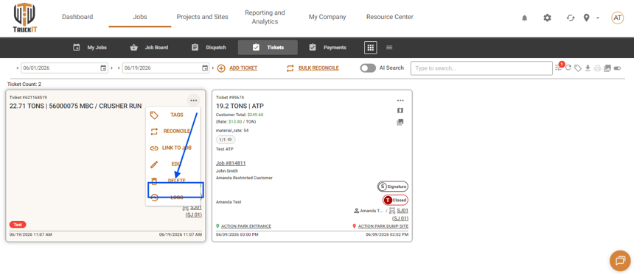
Task: Open the settings gear in header
Action: tap(547, 18)
